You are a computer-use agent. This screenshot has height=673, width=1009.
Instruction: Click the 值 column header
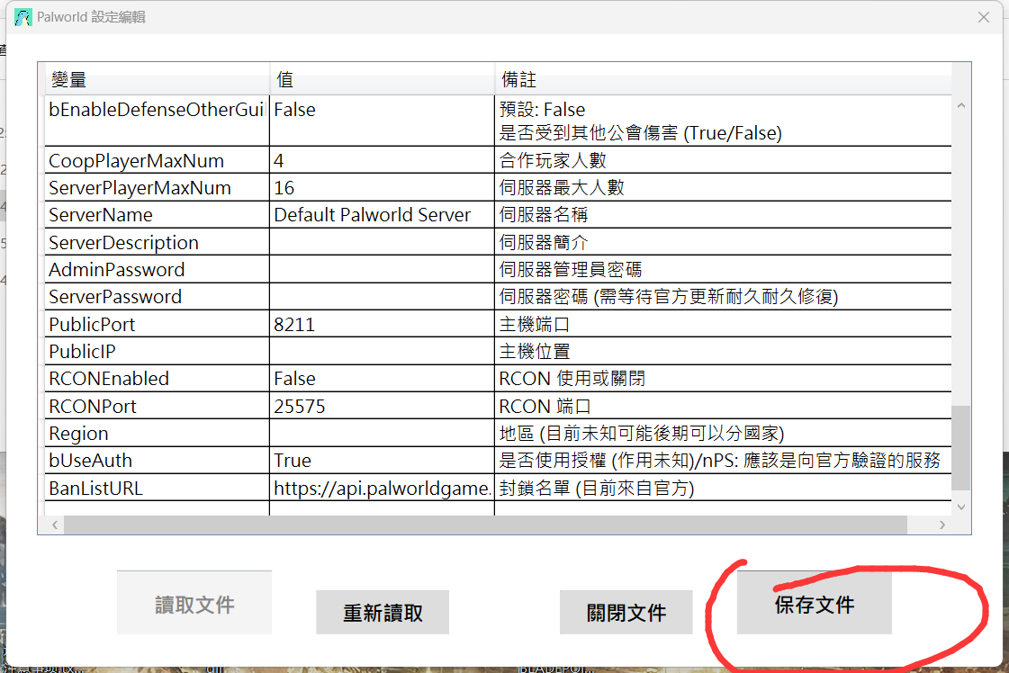click(383, 79)
